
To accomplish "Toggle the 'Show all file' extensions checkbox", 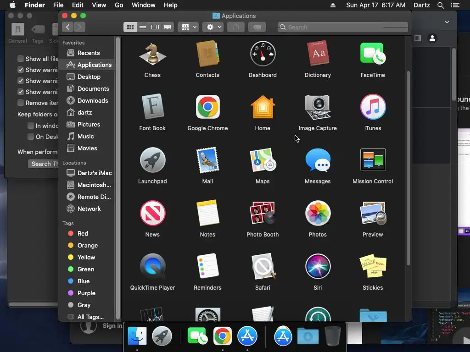I will pos(20,59).
